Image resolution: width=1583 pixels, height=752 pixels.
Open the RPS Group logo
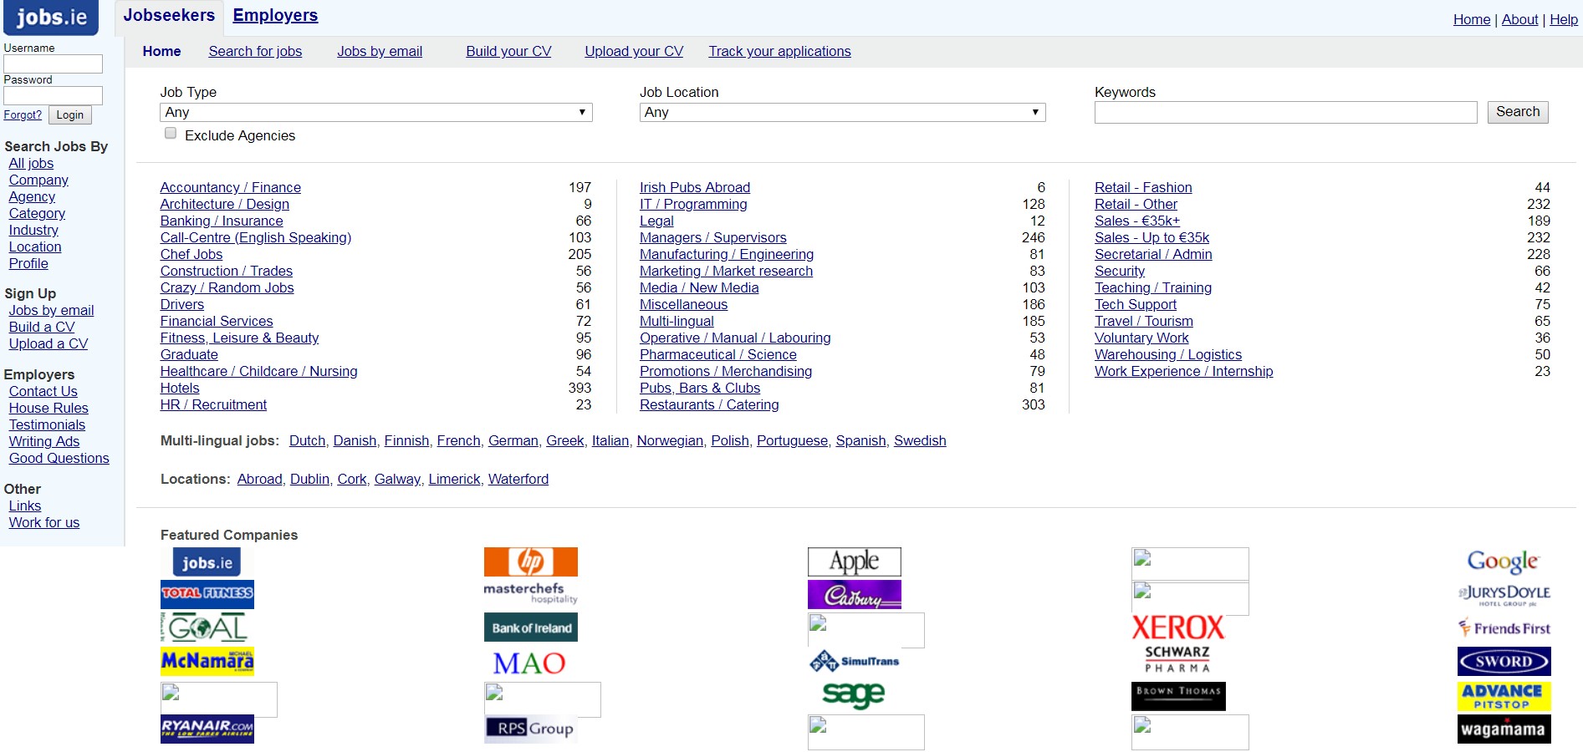coord(531,729)
